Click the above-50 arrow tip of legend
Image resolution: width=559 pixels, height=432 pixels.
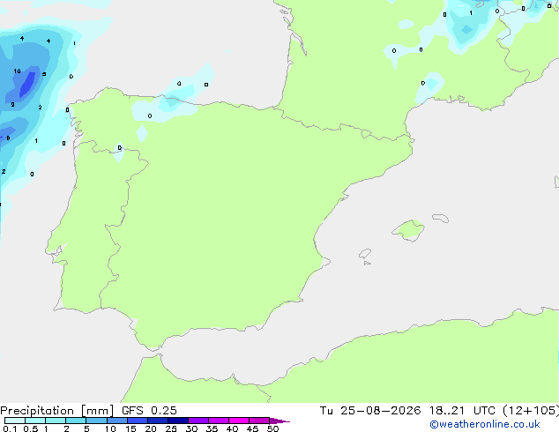279,421
